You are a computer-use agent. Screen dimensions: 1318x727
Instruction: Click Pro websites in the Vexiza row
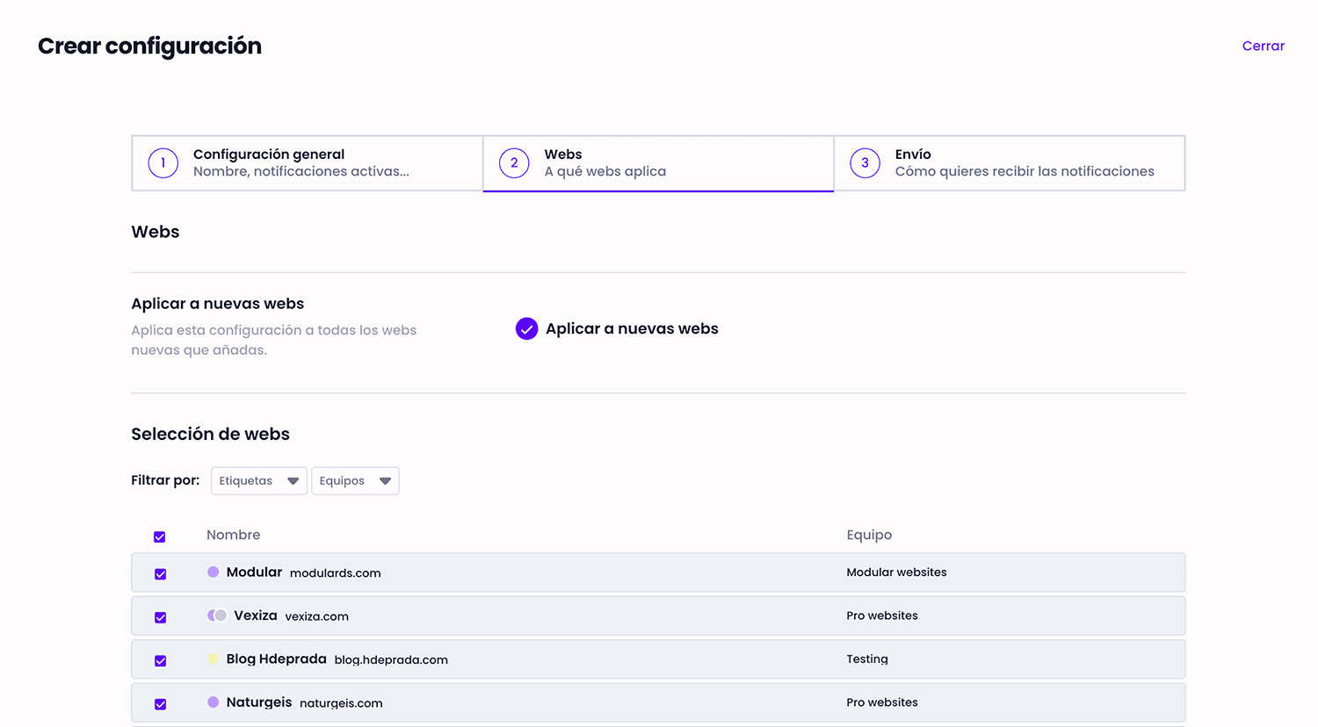(x=882, y=615)
